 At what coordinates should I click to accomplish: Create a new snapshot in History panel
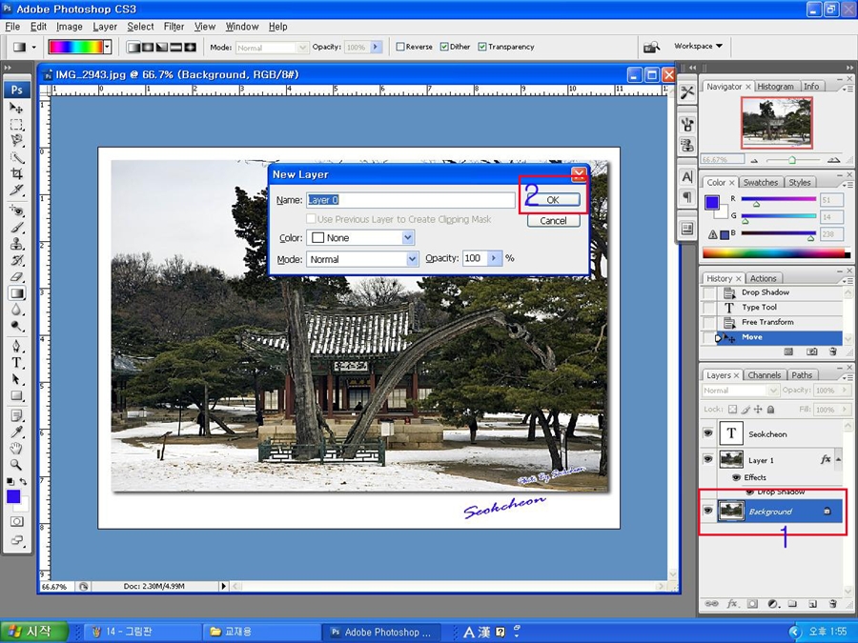(812, 352)
